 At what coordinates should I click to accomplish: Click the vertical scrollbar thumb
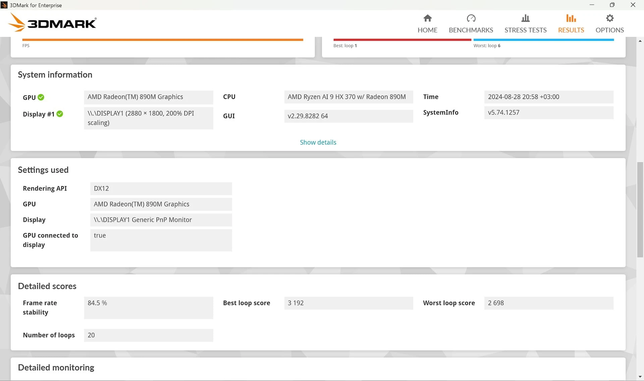coord(640,210)
